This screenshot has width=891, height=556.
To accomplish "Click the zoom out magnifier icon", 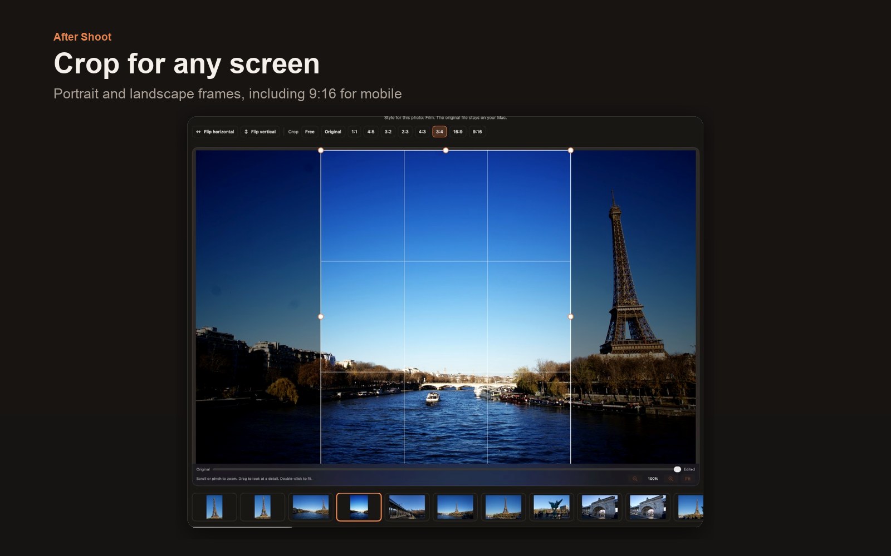I will [x=635, y=479].
